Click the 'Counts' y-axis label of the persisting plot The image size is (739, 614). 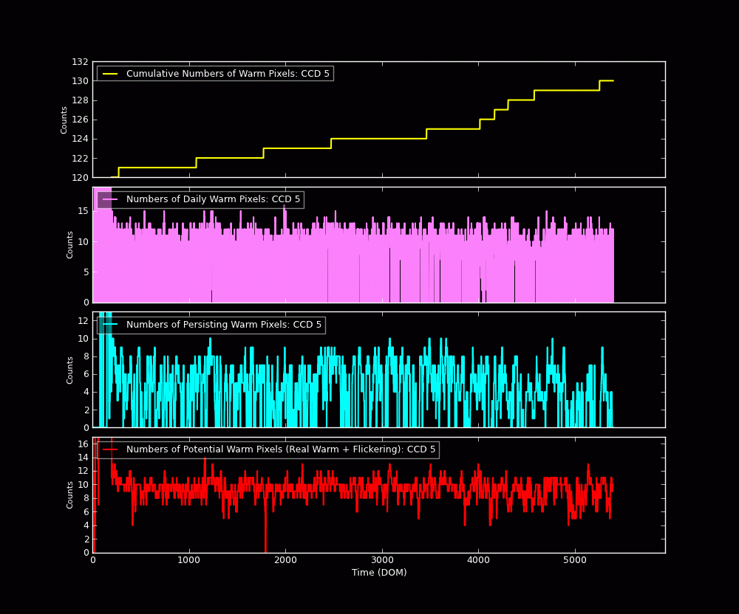(x=71, y=370)
